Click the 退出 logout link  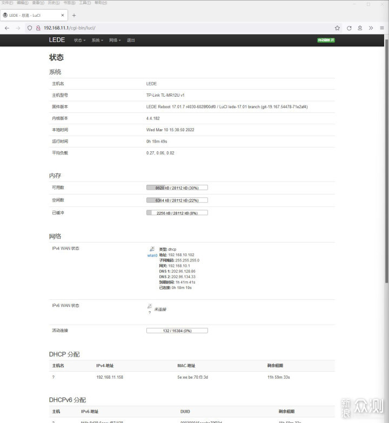(131, 40)
